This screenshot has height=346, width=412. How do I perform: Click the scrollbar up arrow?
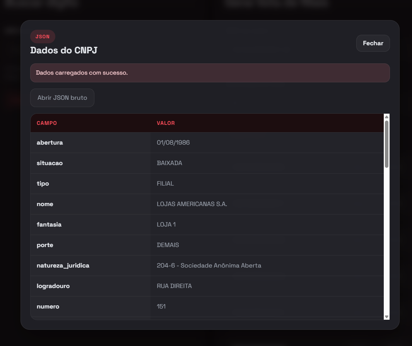[x=386, y=117]
